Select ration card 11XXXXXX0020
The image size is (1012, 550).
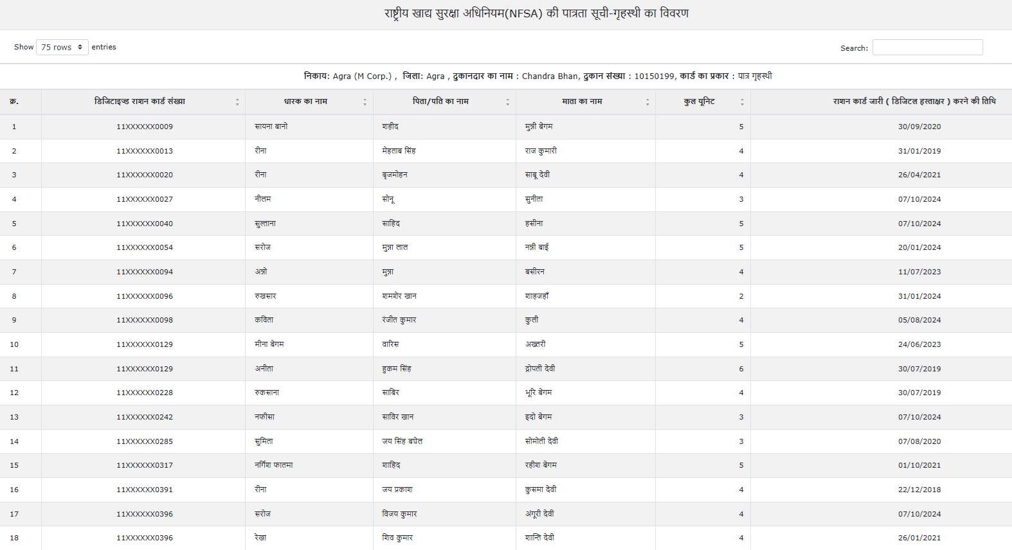coord(145,175)
